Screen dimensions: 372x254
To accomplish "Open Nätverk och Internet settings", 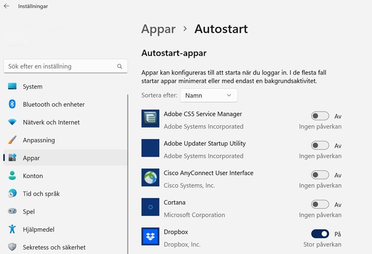I will (65, 122).
